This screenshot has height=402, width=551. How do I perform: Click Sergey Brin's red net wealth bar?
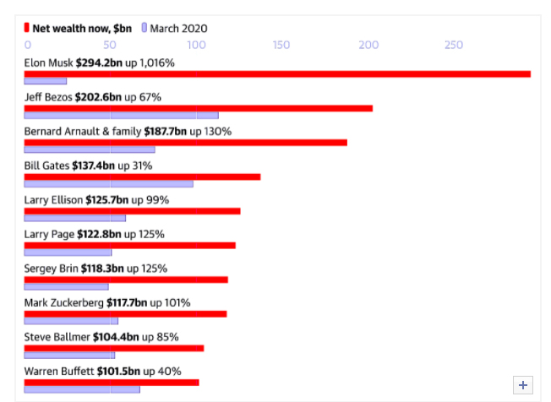126,280
